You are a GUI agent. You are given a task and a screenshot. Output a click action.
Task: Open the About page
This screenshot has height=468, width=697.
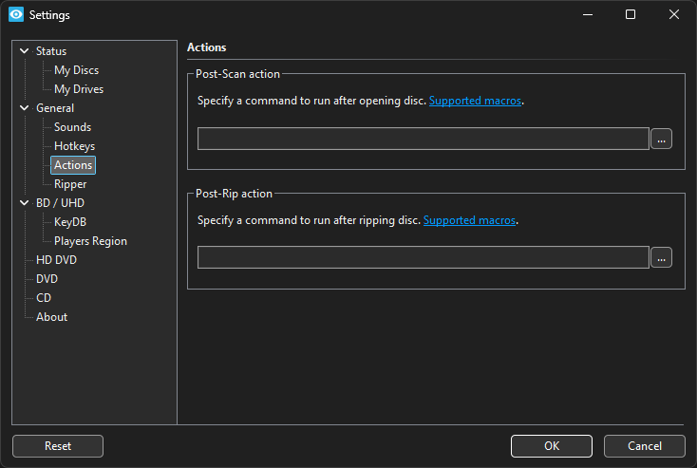[x=51, y=317]
